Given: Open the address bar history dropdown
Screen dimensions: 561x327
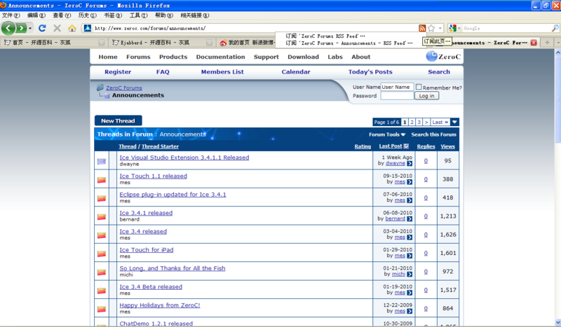Looking at the screenshot, I should [x=440, y=28].
